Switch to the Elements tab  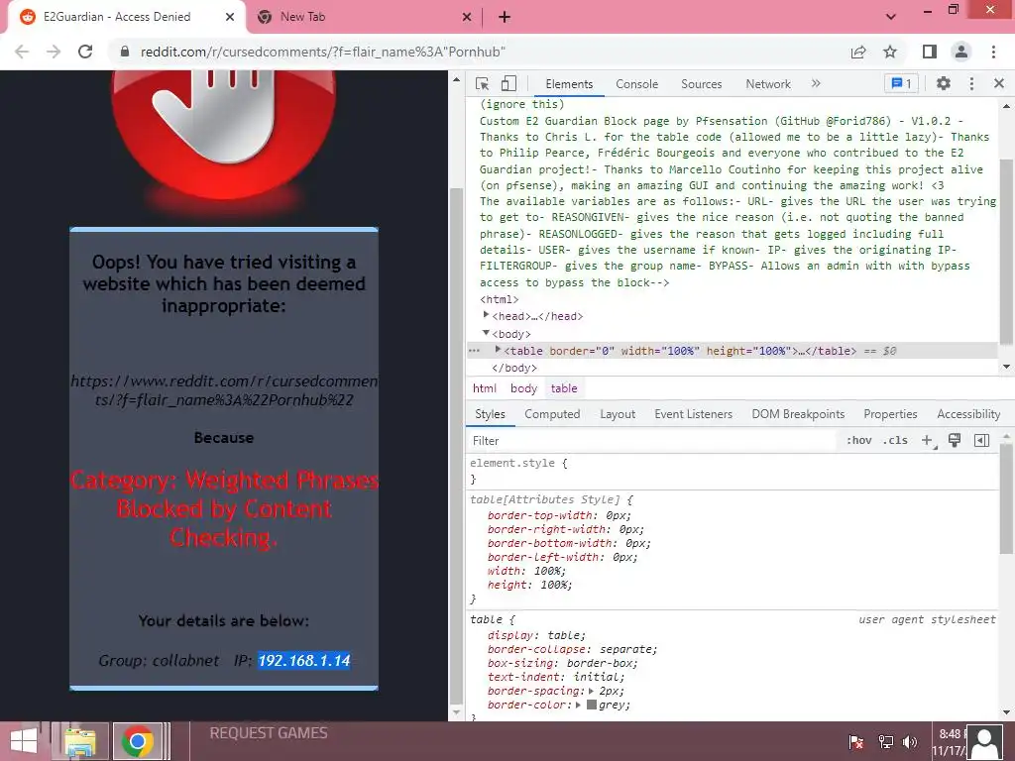click(569, 84)
